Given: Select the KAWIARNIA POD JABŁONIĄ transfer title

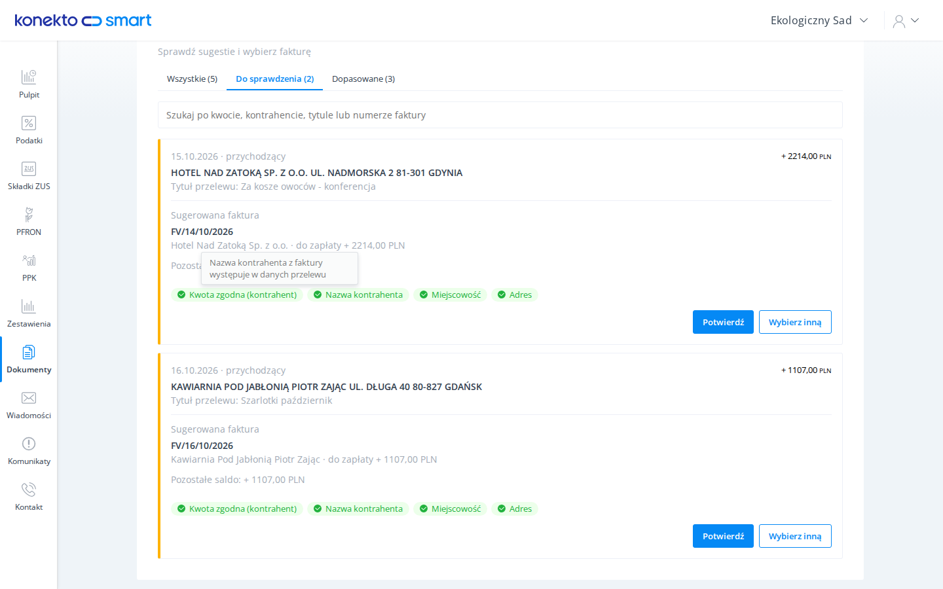Looking at the screenshot, I should [x=326, y=387].
